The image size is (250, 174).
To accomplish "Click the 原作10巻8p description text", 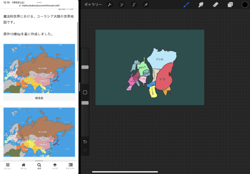I will click(28, 34).
